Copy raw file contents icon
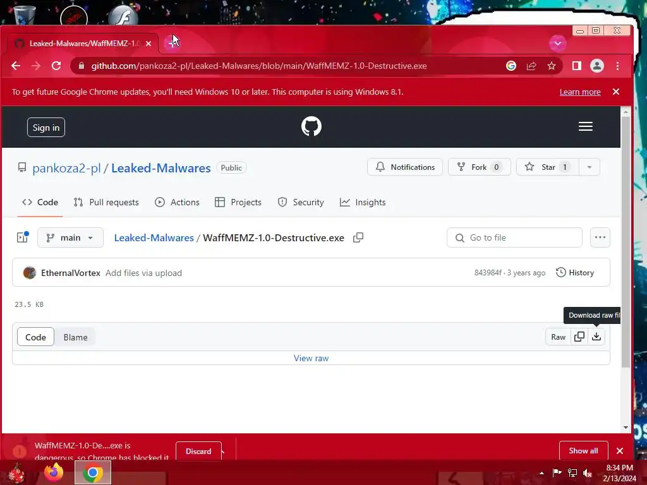The width and height of the screenshot is (647, 485). (579, 337)
